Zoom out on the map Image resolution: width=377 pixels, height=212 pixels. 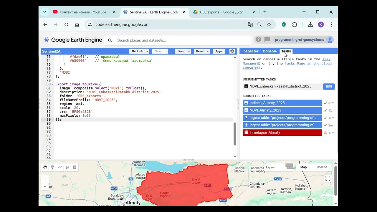tap(45, 186)
